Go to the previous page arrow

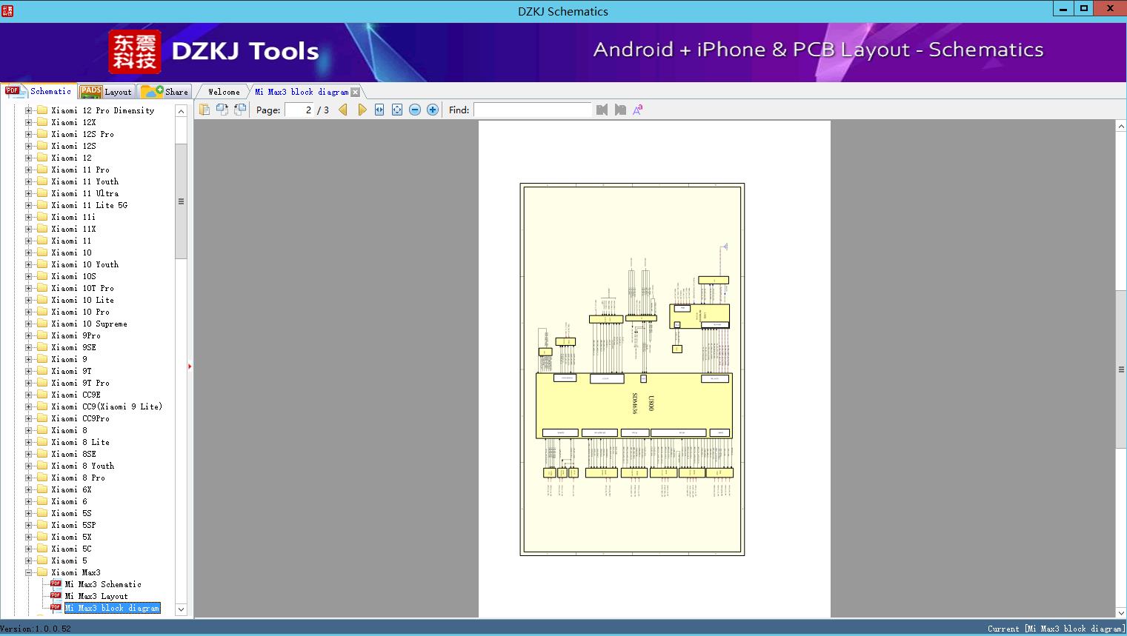[343, 110]
